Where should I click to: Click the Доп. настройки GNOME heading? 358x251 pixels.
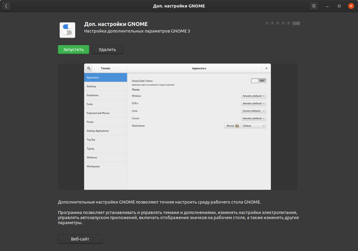116,24
